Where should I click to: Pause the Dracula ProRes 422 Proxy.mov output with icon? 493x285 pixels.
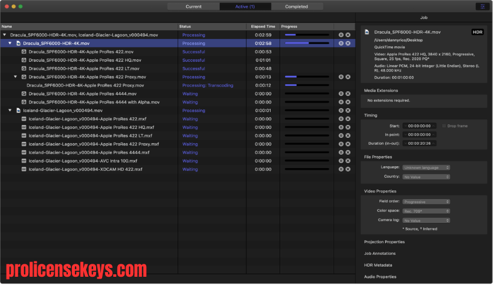[x=341, y=77]
